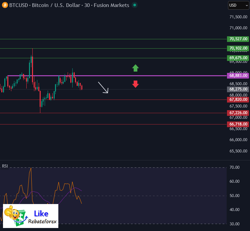
Task: Click the 67,500.00 price scale value
Action: pos(238,106)
